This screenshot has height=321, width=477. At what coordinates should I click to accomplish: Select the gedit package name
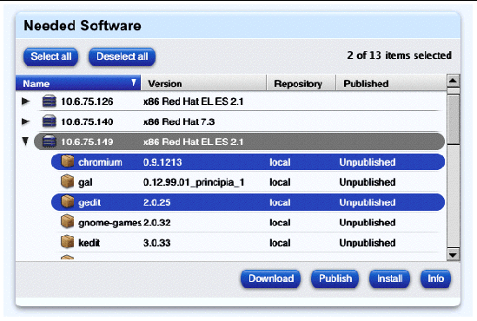(89, 202)
